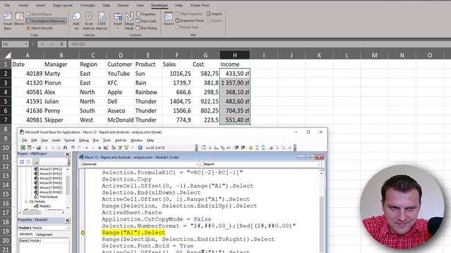The width and height of the screenshot is (451, 253).
Task: Open Excel Add-ins dialog
Action: pos(89,20)
